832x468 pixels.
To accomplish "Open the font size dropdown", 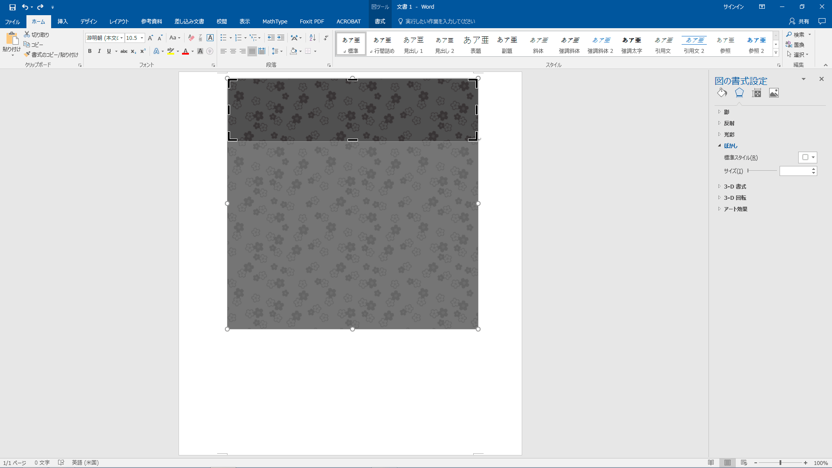I will [142, 38].
